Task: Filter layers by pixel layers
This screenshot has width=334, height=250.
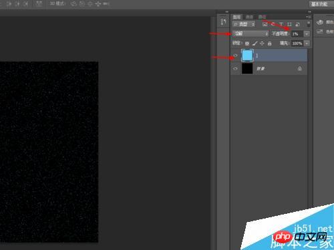Action: click(265, 24)
